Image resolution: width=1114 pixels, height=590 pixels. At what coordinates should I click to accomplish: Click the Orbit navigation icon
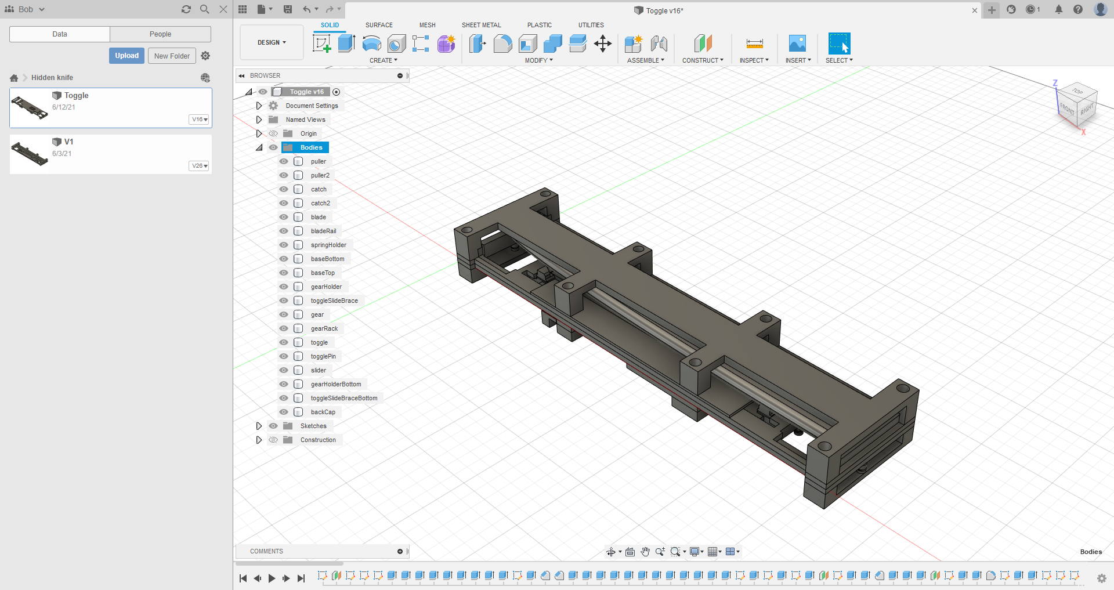point(611,552)
